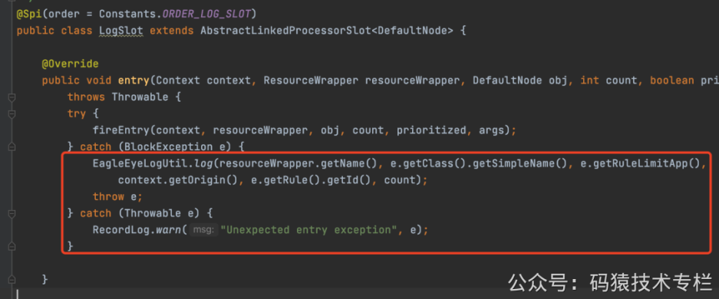Click AbstractLinkedProcessorSlot superclass name

tap(286, 31)
